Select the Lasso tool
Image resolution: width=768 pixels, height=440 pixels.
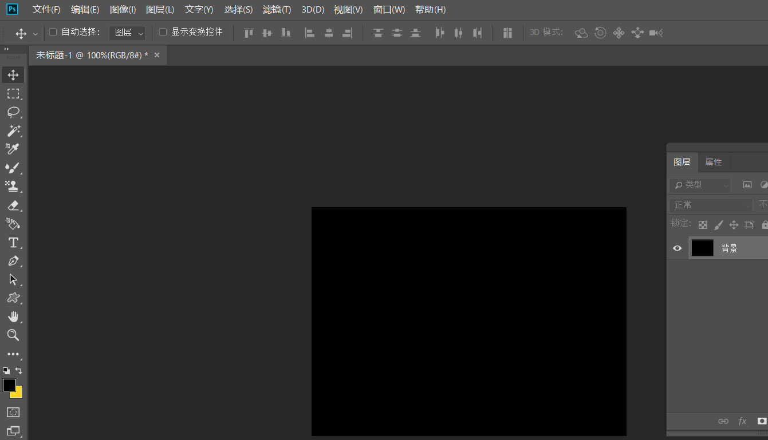pyautogui.click(x=13, y=112)
